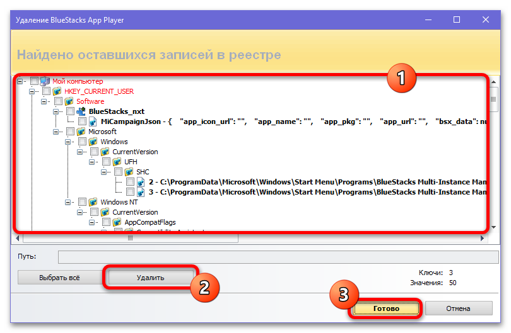This screenshot has height=333, width=511.
Task: Collapse the Windows NT node
Action: 68,202
